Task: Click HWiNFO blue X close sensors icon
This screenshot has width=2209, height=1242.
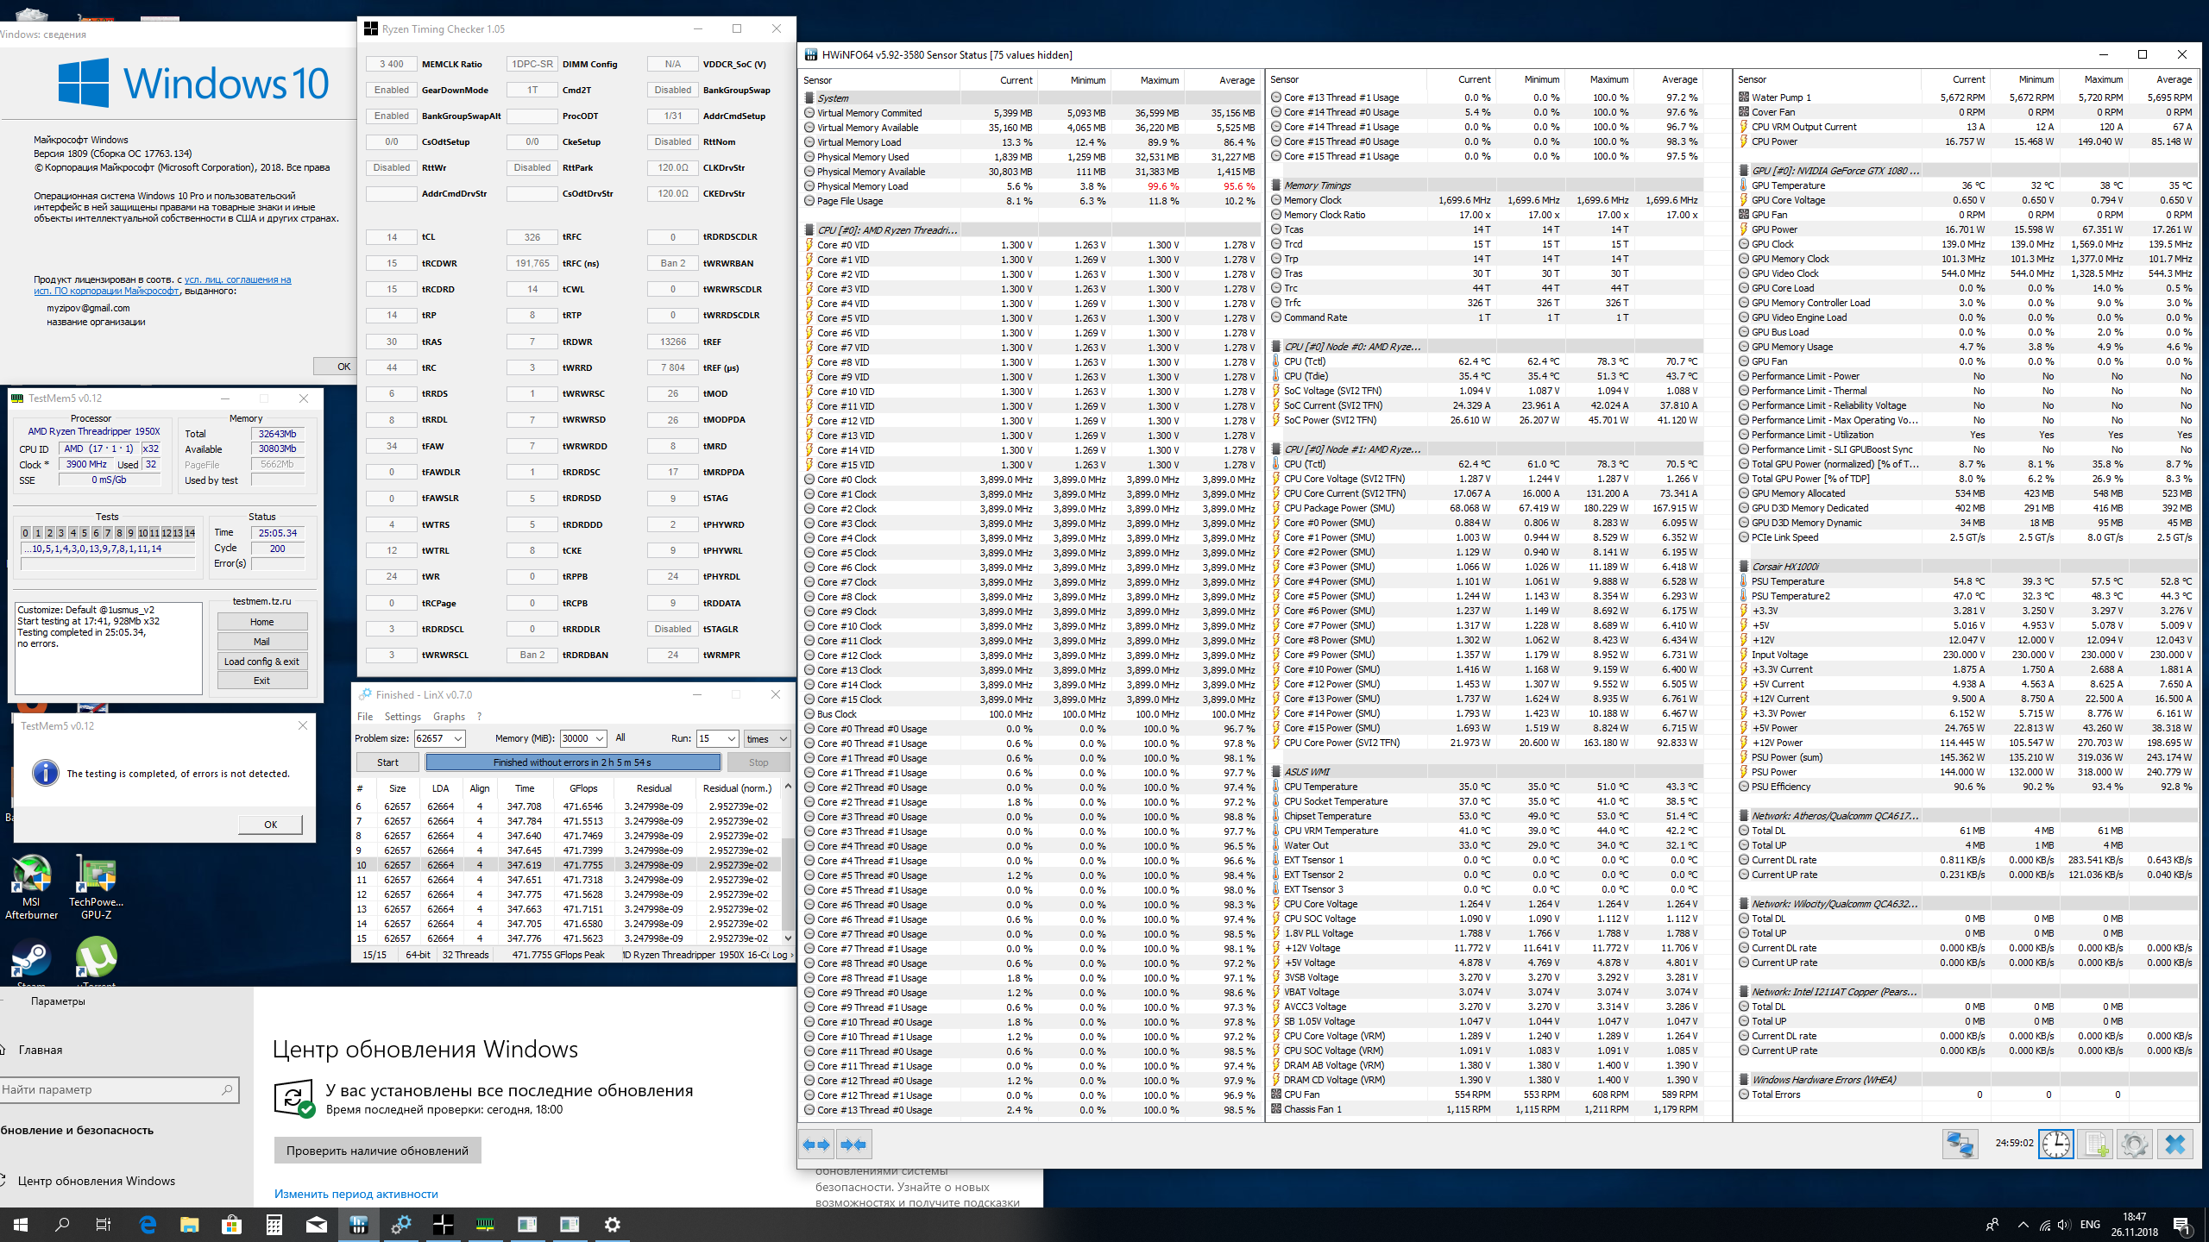Action: point(2174,1145)
